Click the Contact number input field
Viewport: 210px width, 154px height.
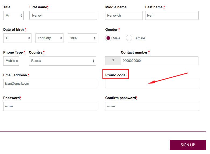(159, 61)
